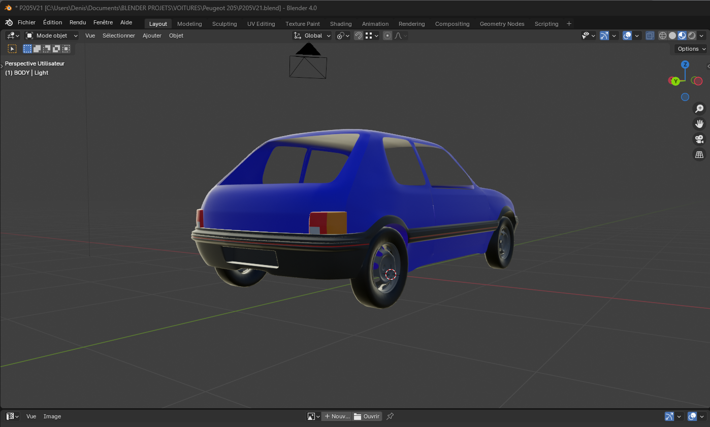Switch to the Animation workspace tab
Image resolution: width=710 pixels, height=427 pixels.
(375, 24)
